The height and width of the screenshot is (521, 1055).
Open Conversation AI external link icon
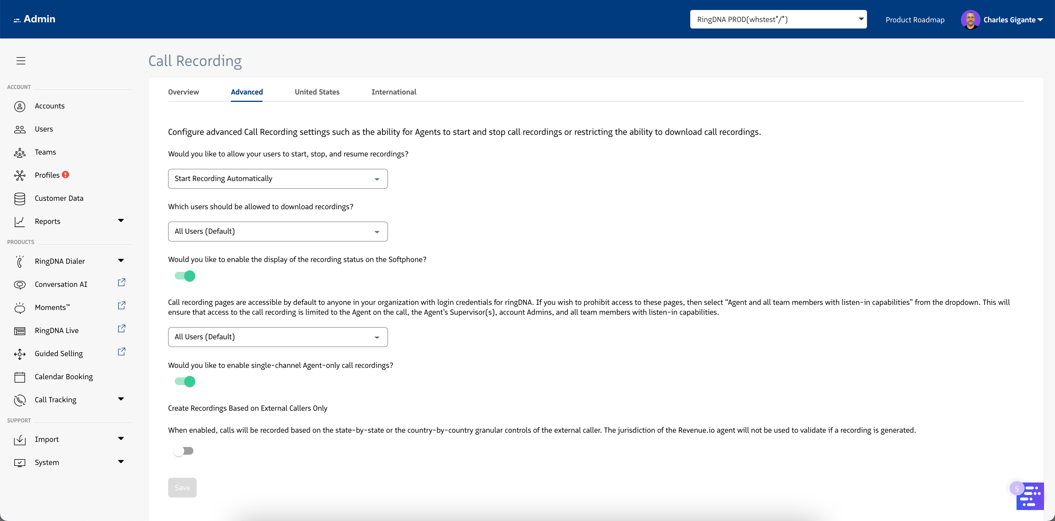[x=121, y=282]
